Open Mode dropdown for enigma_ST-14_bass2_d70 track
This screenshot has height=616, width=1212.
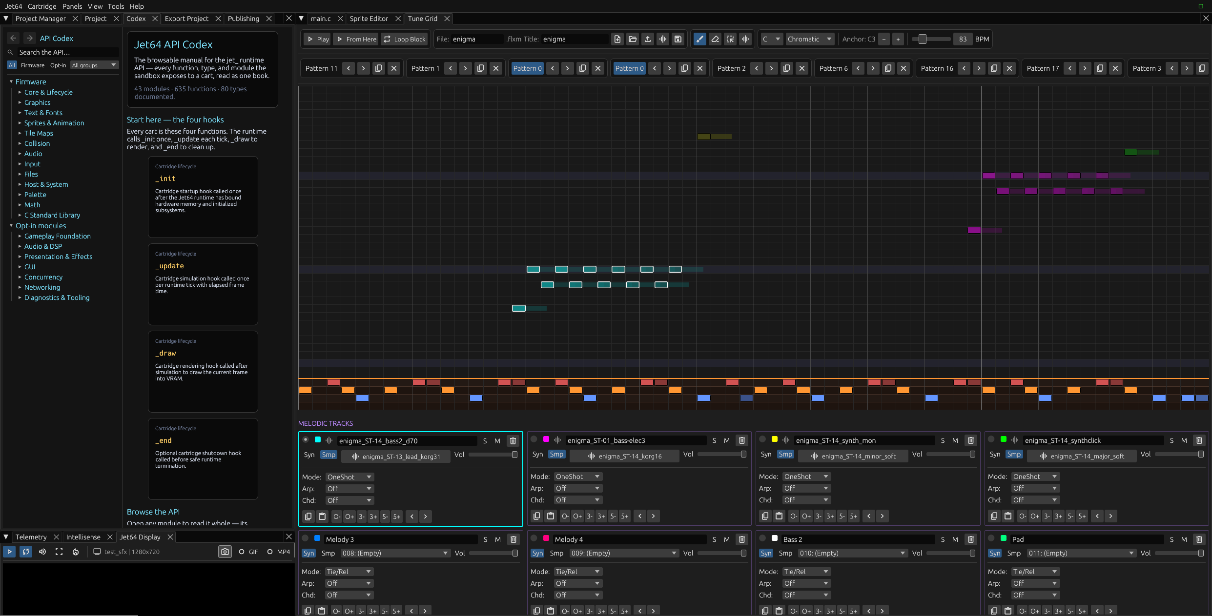tap(349, 477)
